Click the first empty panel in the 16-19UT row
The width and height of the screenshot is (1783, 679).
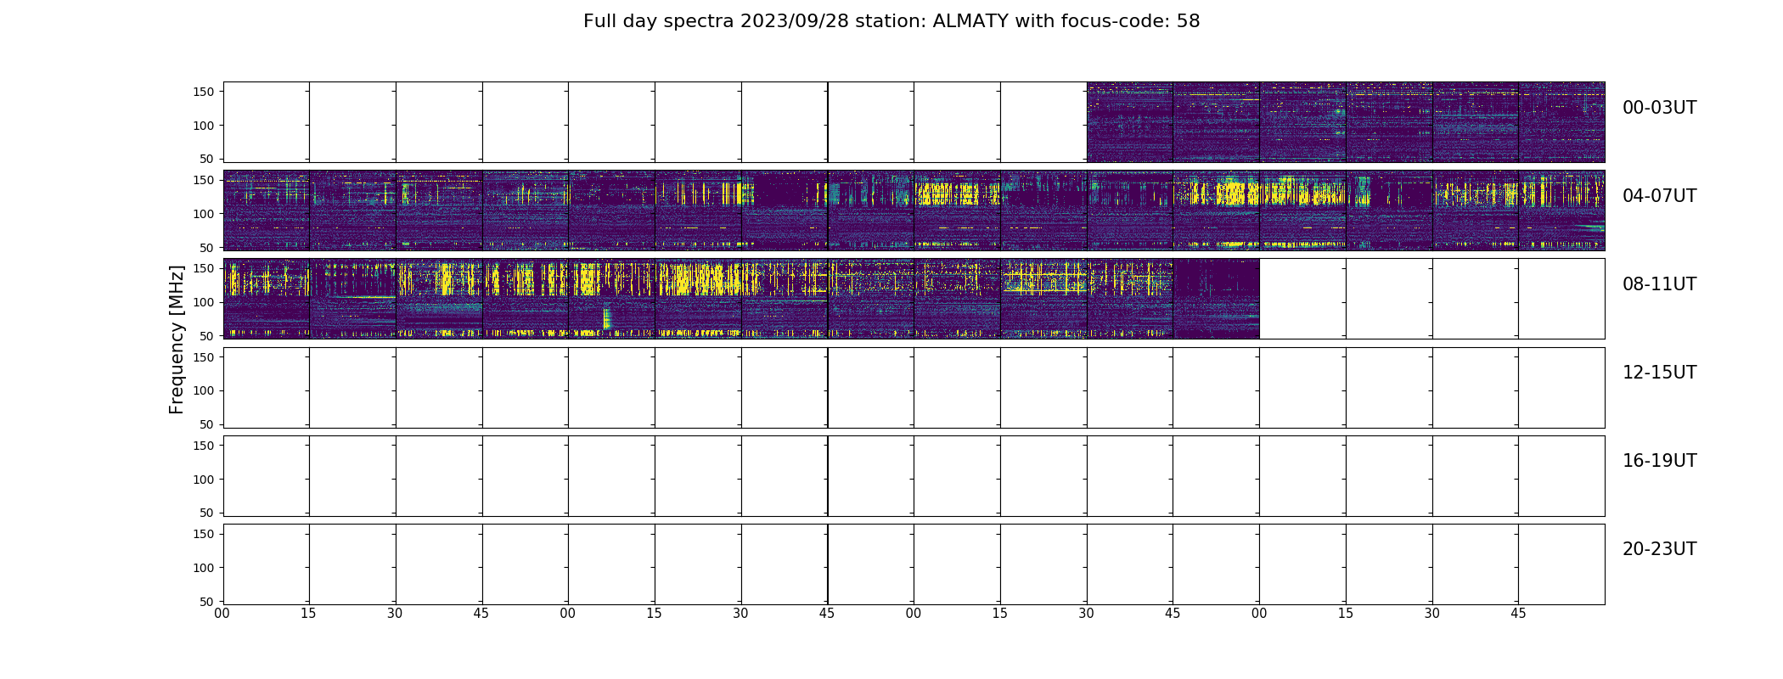(267, 475)
